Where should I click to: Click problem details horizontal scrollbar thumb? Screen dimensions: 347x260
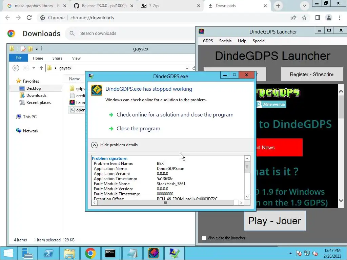[165, 202]
